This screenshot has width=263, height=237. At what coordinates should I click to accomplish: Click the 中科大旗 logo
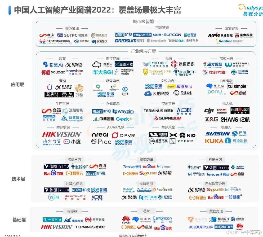[214, 72]
